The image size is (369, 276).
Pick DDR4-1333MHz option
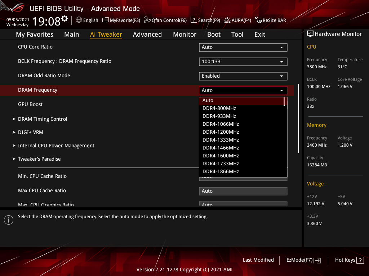[242, 140]
